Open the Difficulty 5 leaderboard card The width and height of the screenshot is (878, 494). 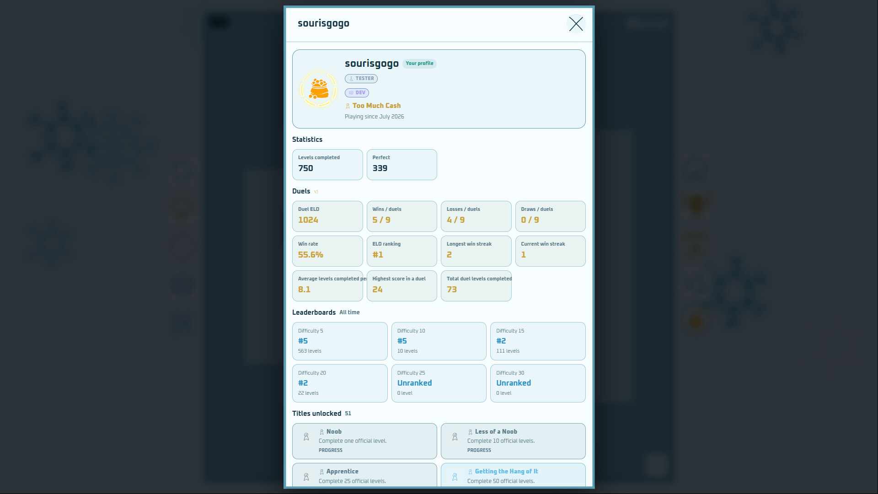click(340, 341)
